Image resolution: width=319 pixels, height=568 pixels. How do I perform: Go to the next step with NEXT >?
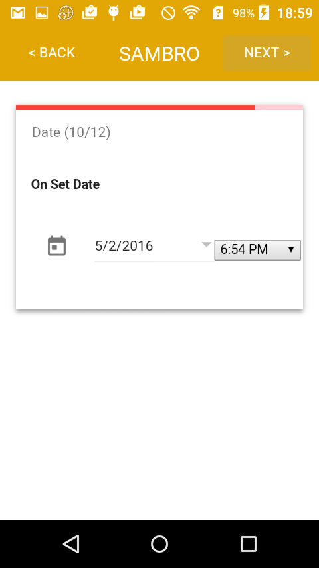click(267, 53)
